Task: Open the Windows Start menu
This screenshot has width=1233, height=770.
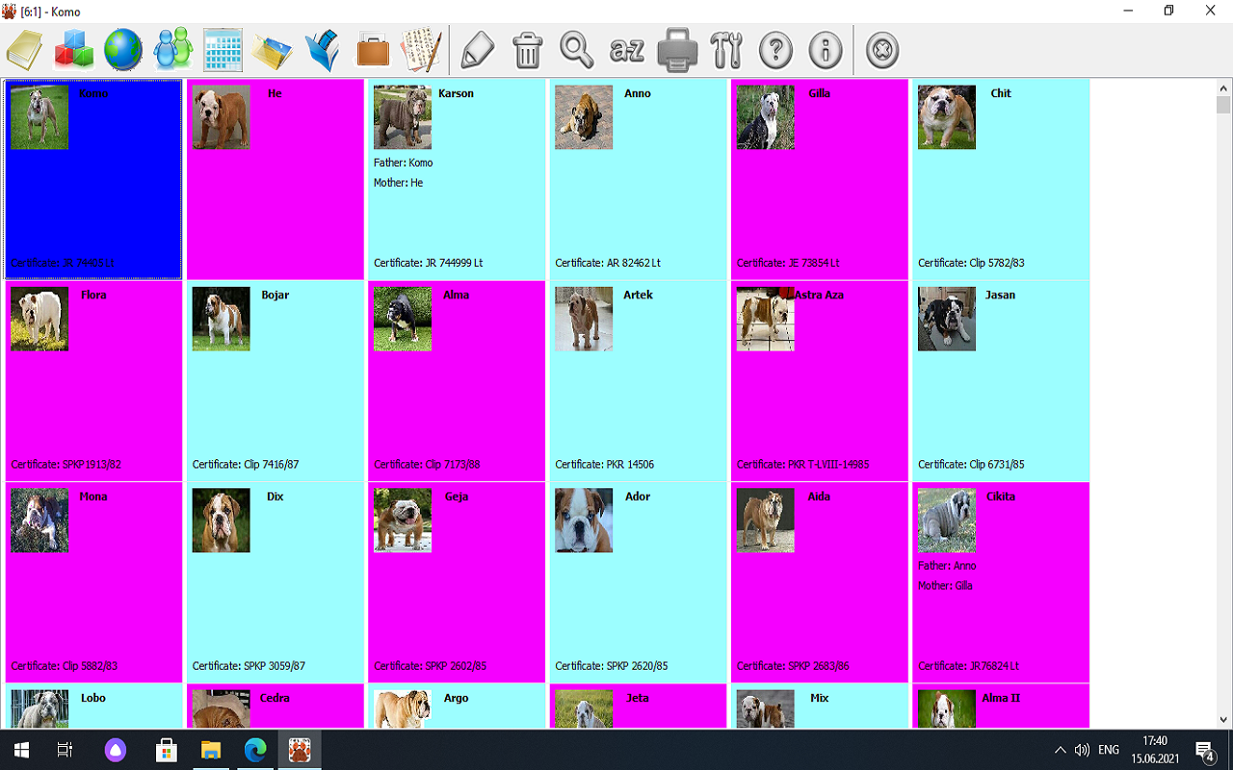Action: click(x=21, y=750)
